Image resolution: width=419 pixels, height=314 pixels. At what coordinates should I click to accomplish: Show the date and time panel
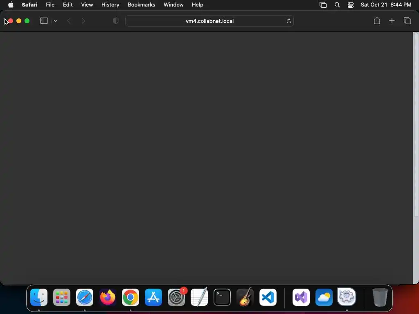[x=386, y=5]
